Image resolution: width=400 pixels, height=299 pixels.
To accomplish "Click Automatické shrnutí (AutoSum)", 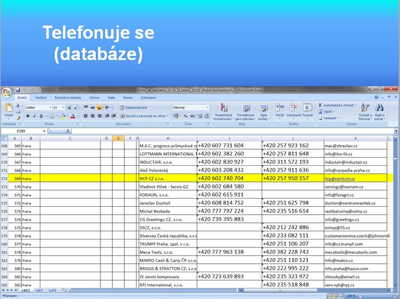I will click(x=338, y=105).
